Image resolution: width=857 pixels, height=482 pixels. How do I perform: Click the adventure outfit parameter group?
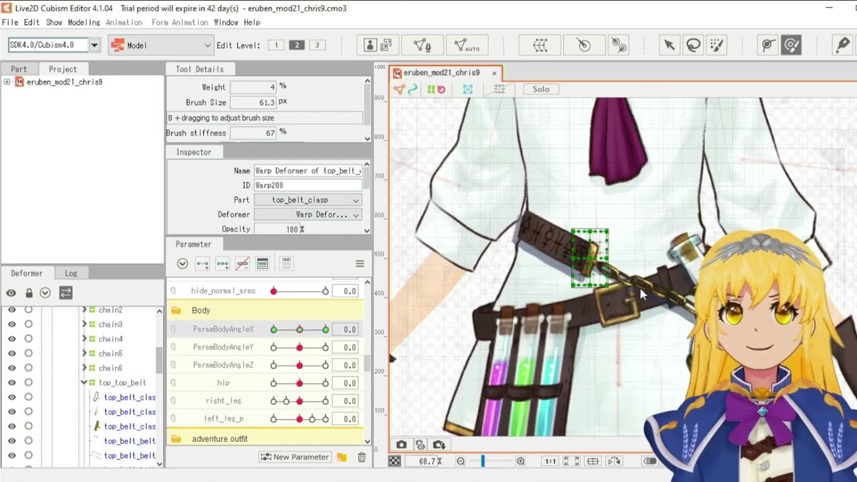click(264, 438)
